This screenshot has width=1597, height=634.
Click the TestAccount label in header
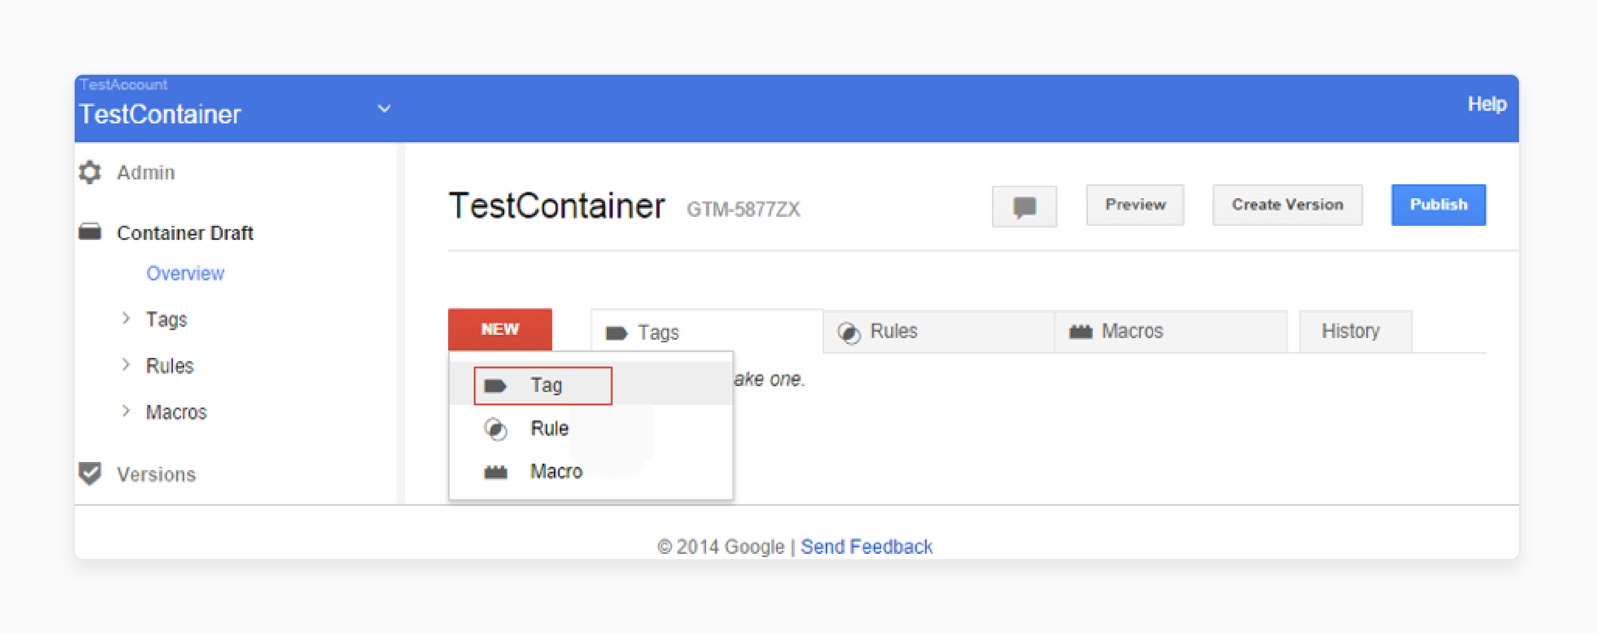(123, 84)
